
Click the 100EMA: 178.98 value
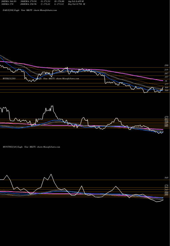29,1
